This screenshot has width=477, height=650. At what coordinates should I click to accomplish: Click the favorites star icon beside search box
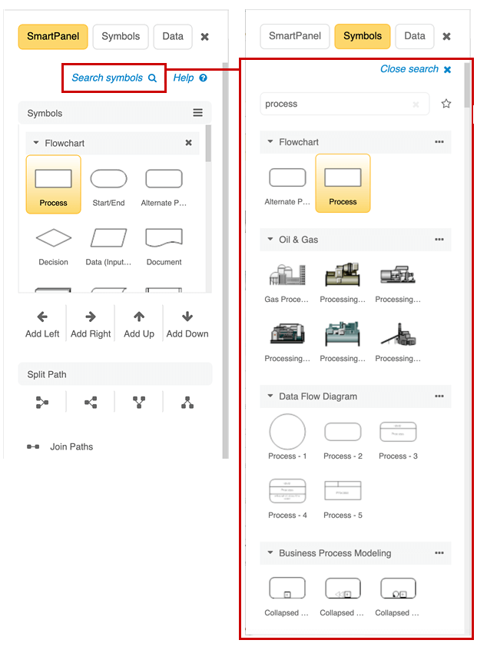pyautogui.click(x=446, y=104)
